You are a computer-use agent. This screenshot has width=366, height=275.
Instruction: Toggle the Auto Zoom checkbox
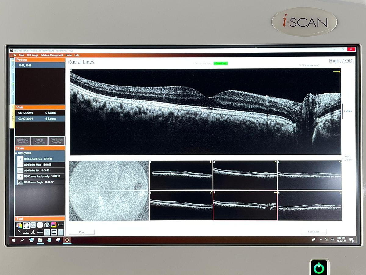pos(343,160)
